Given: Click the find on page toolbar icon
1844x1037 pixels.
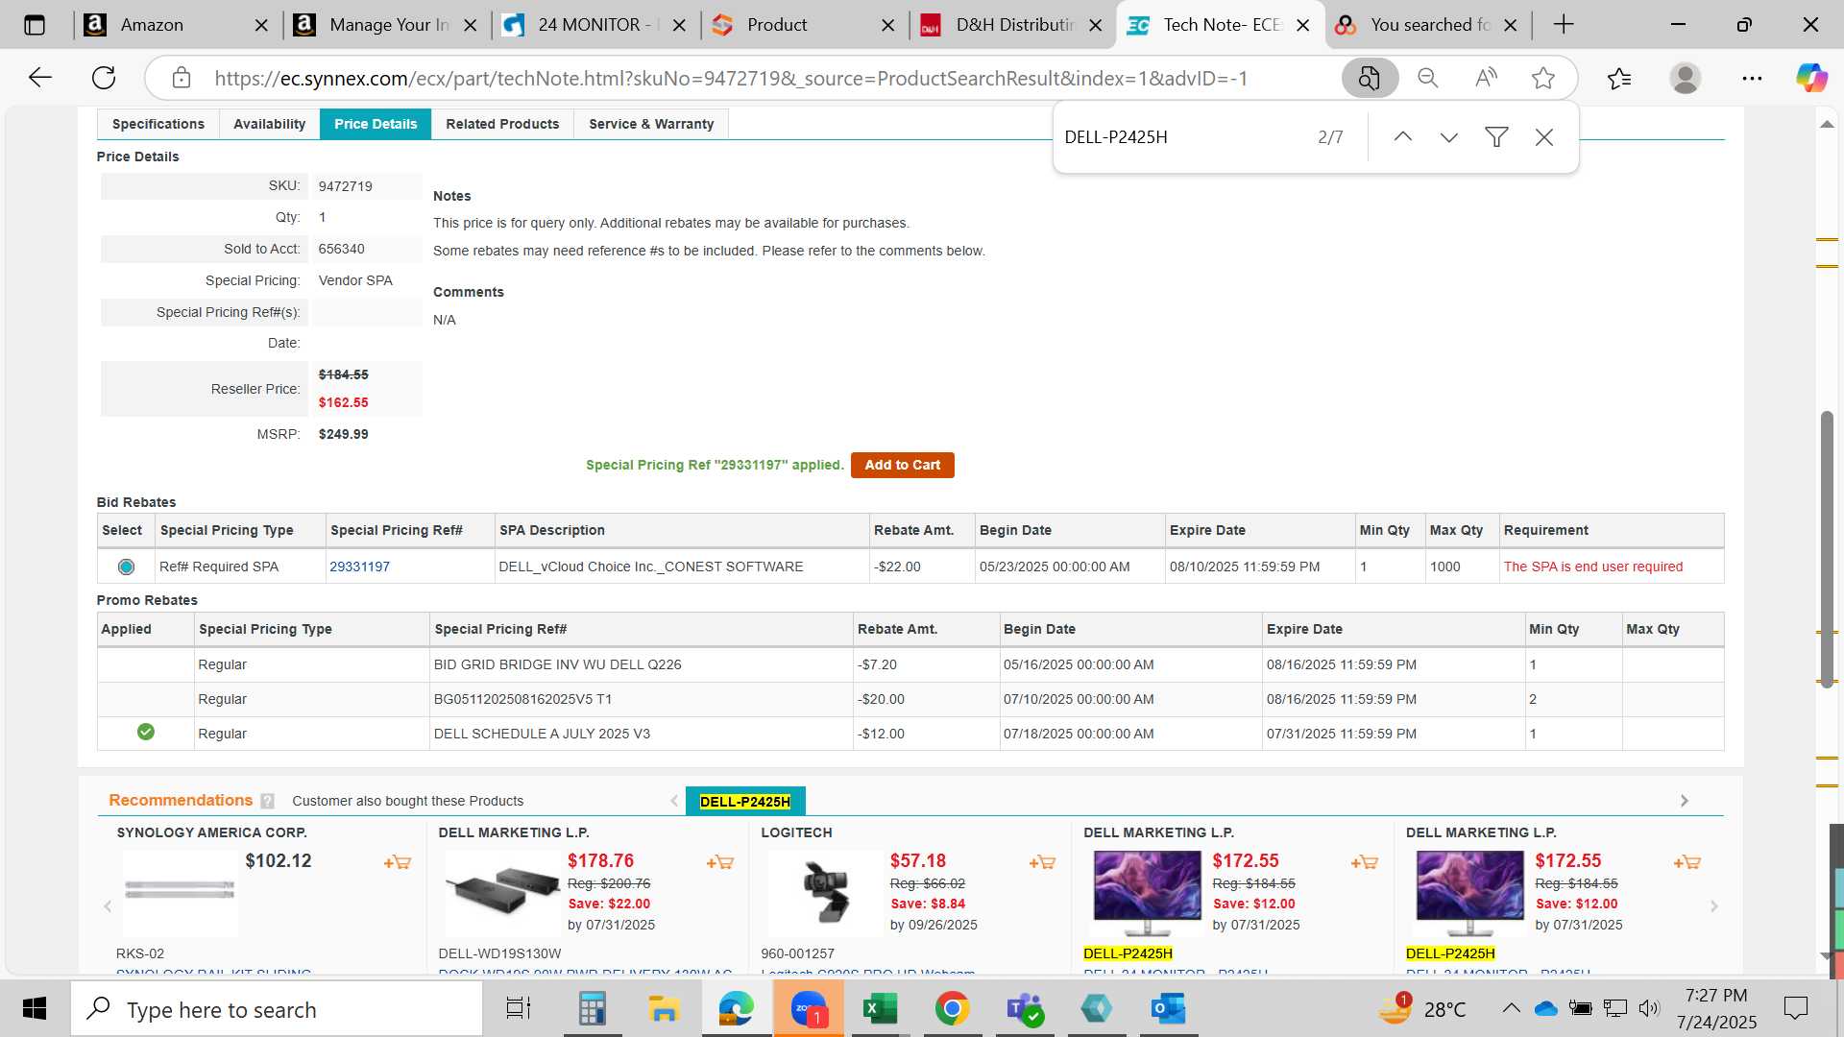Looking at the screenshot, I should coord(1370,78).
